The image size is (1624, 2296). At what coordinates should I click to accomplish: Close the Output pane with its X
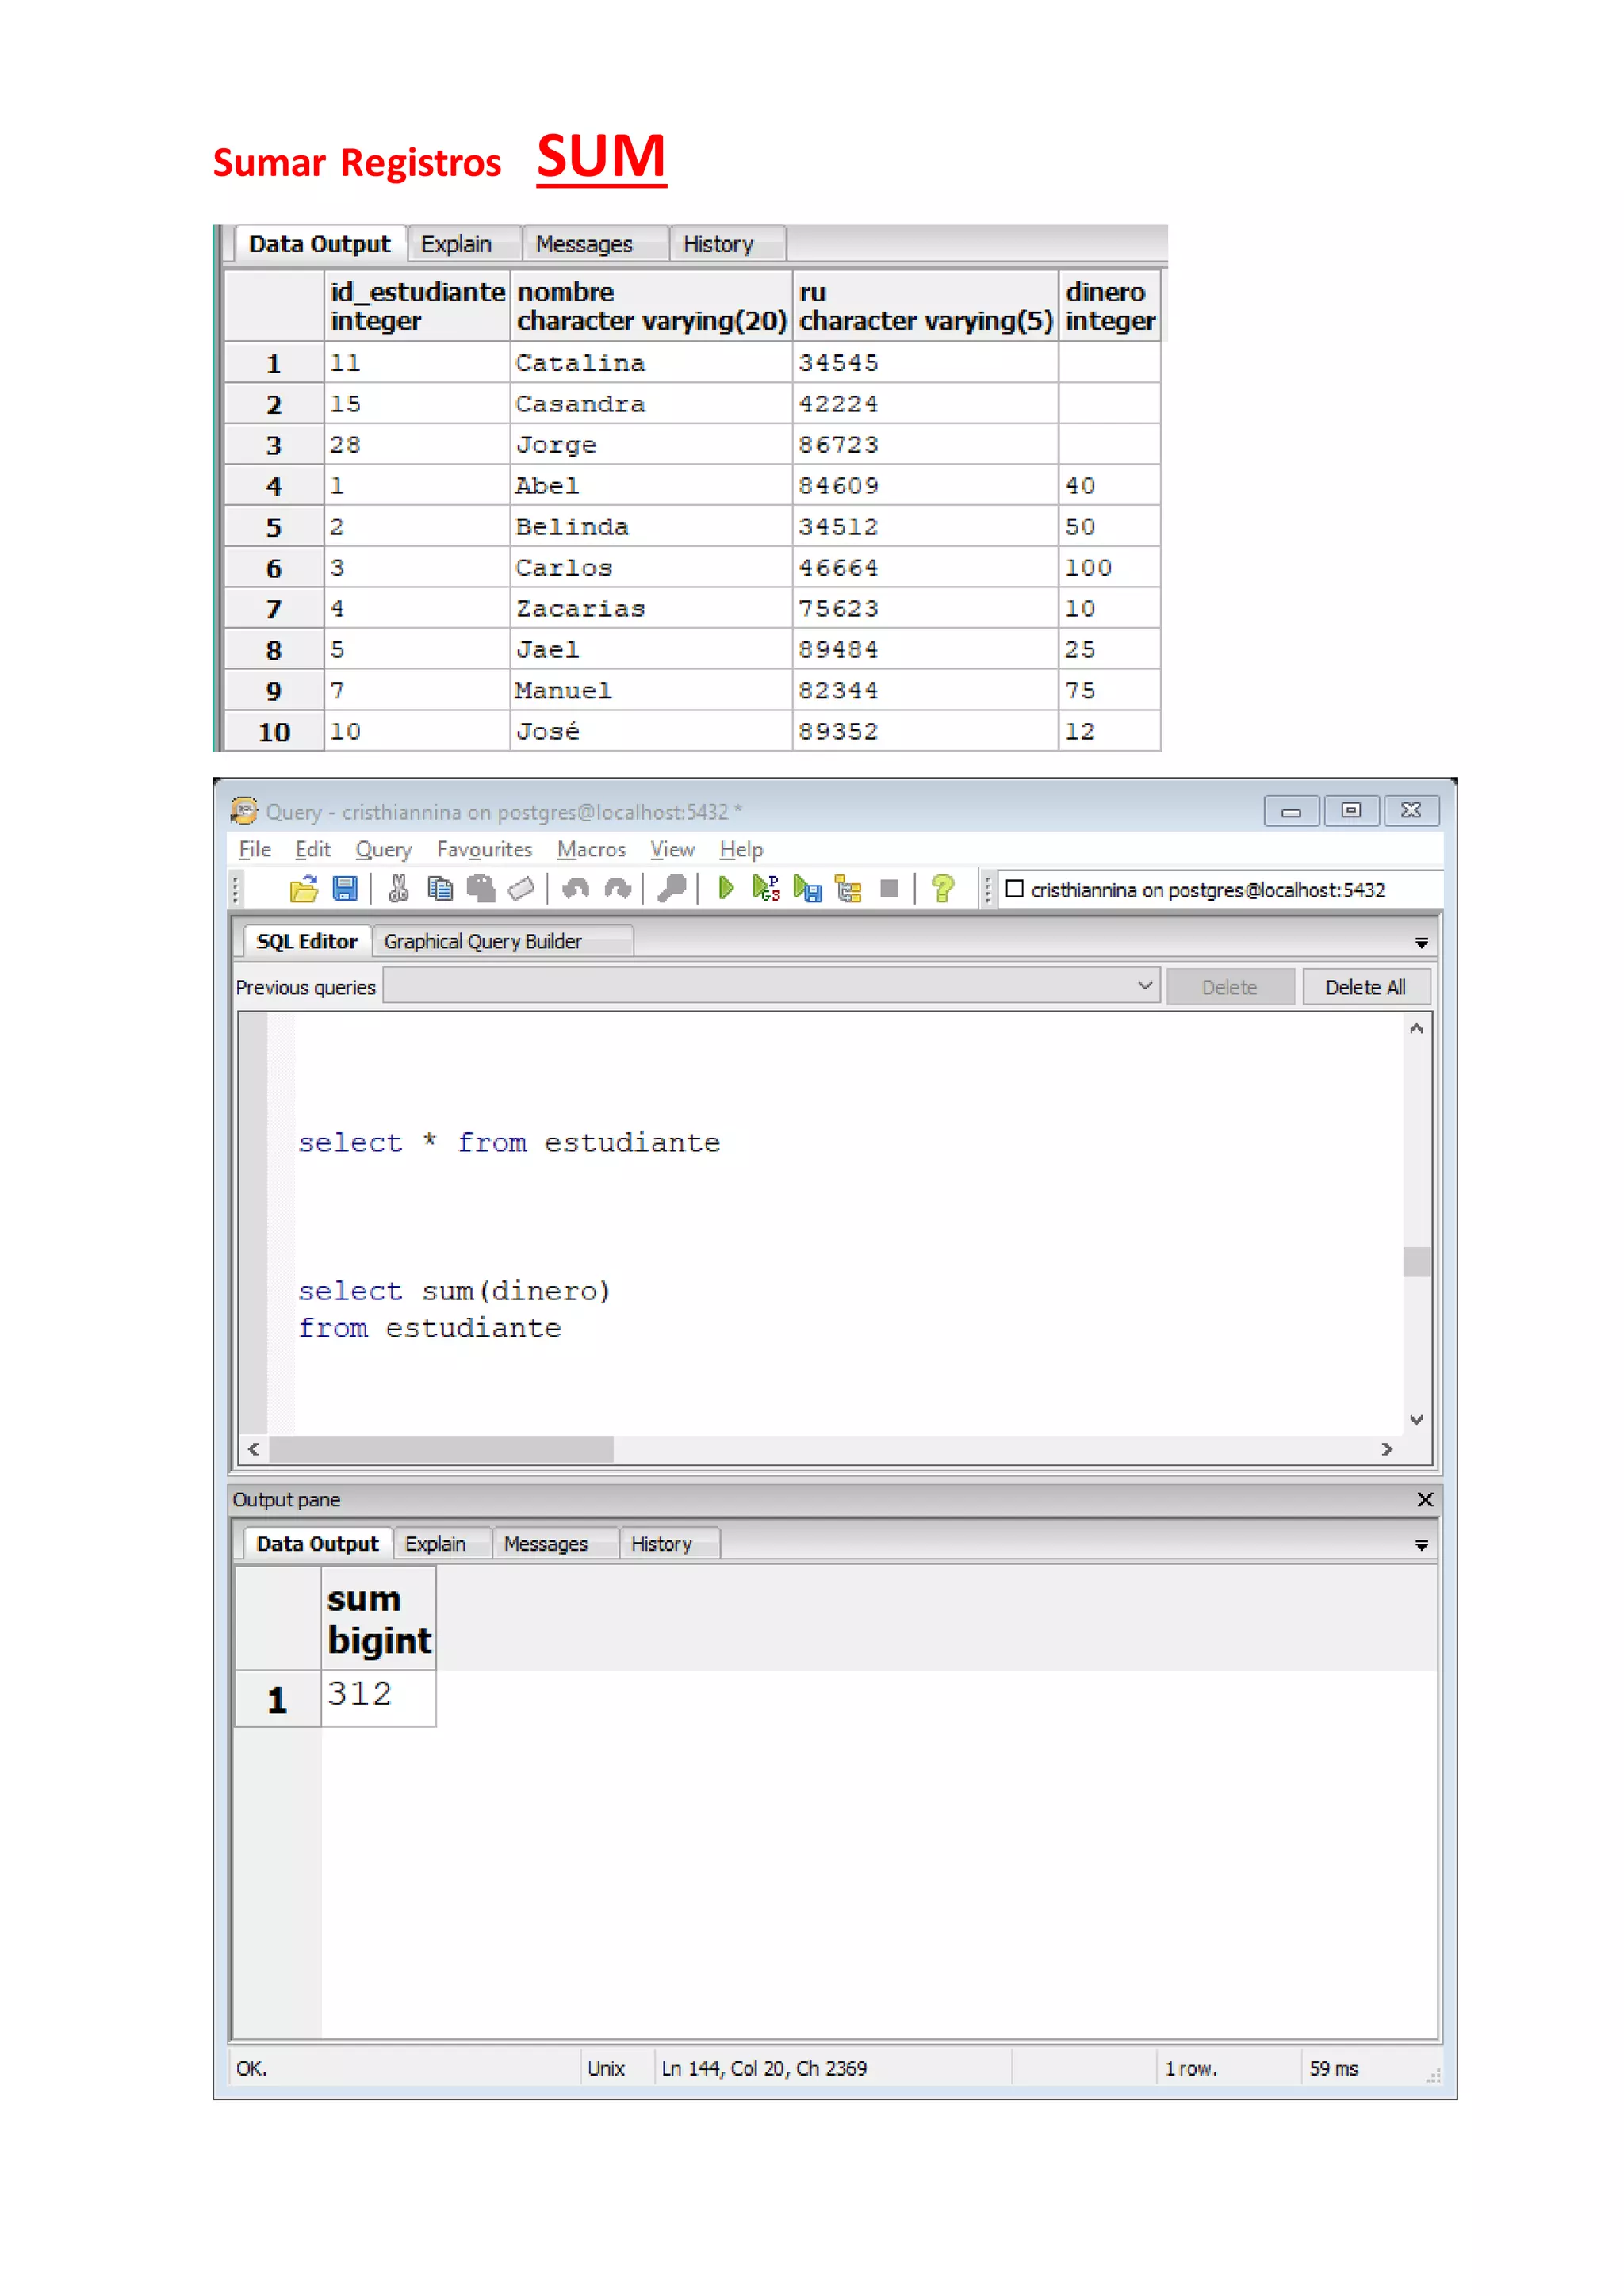pos(1425,1500)
